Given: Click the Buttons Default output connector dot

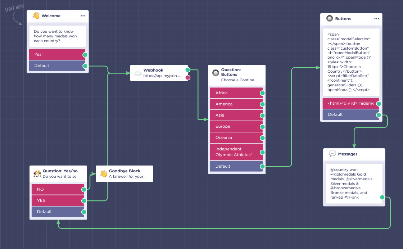Looking at the screenshot, I should 379,115.
